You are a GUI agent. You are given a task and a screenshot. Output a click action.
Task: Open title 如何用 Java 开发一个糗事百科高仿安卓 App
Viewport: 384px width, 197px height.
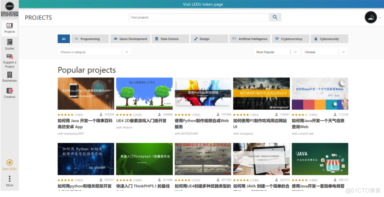pos(85,124)
